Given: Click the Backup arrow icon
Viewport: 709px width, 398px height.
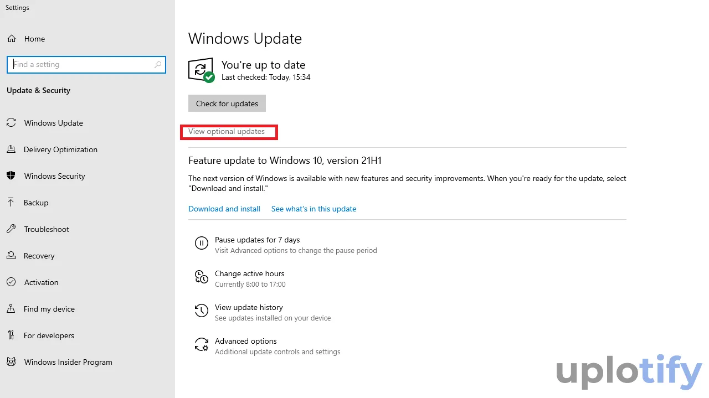Looking at the screenshot, I should coord(11,203).
